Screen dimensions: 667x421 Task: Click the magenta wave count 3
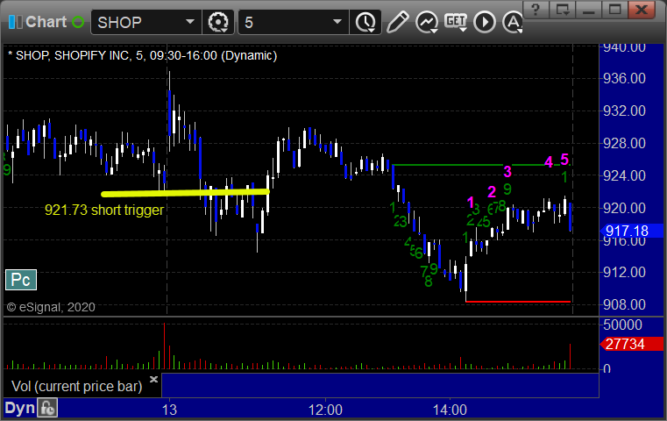507,172
